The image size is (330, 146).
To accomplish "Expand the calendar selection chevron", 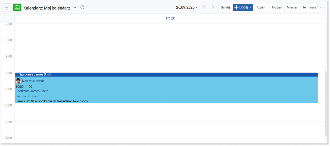I will coord(75,7).
